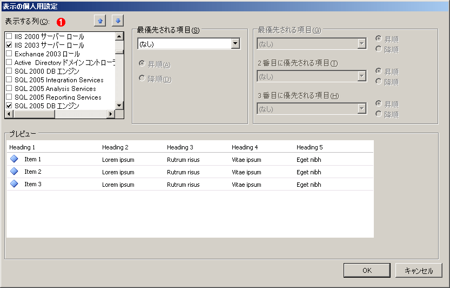Click OK to confirm settings

[367, 271]
